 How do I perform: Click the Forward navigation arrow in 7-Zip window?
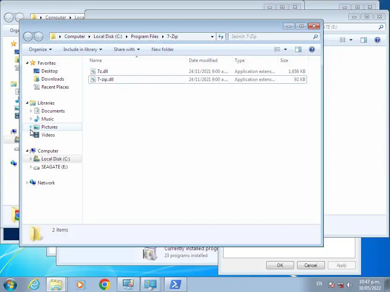38,37
